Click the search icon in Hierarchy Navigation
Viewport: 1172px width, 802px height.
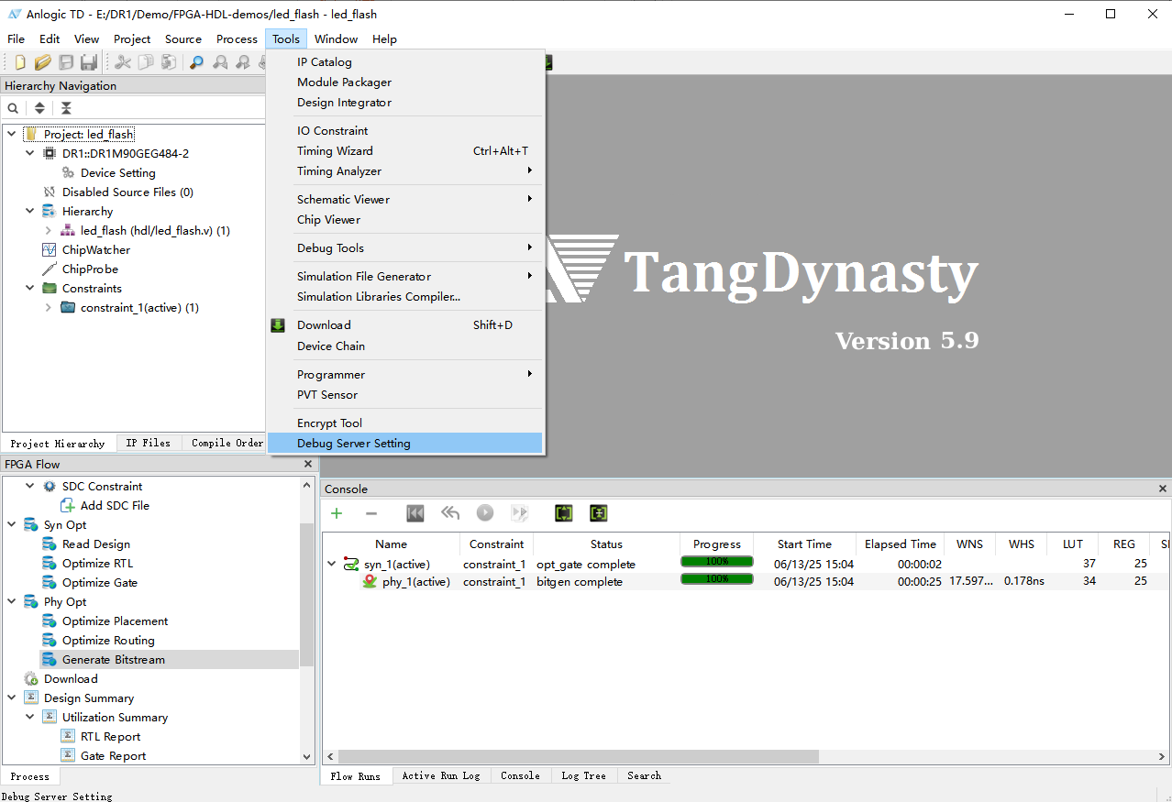pyautogui.click(x=14, y=108)
